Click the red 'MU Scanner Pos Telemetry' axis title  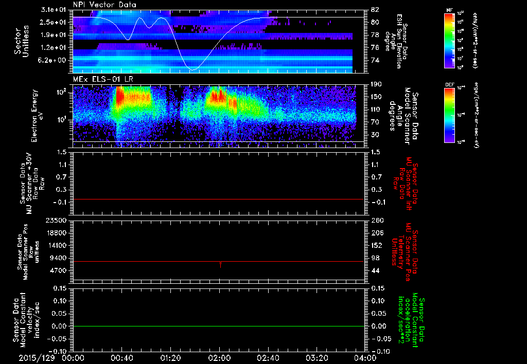coord(405,252)
